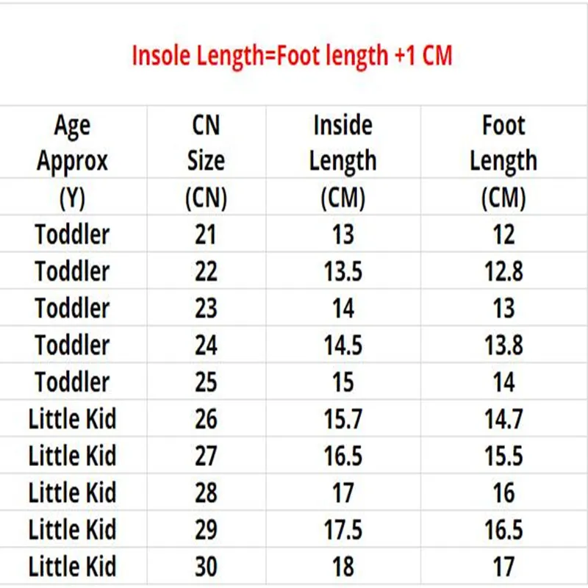Select CN size 24 cell
The height and width of the screenshot is (588, 588).
pos(206,345)
